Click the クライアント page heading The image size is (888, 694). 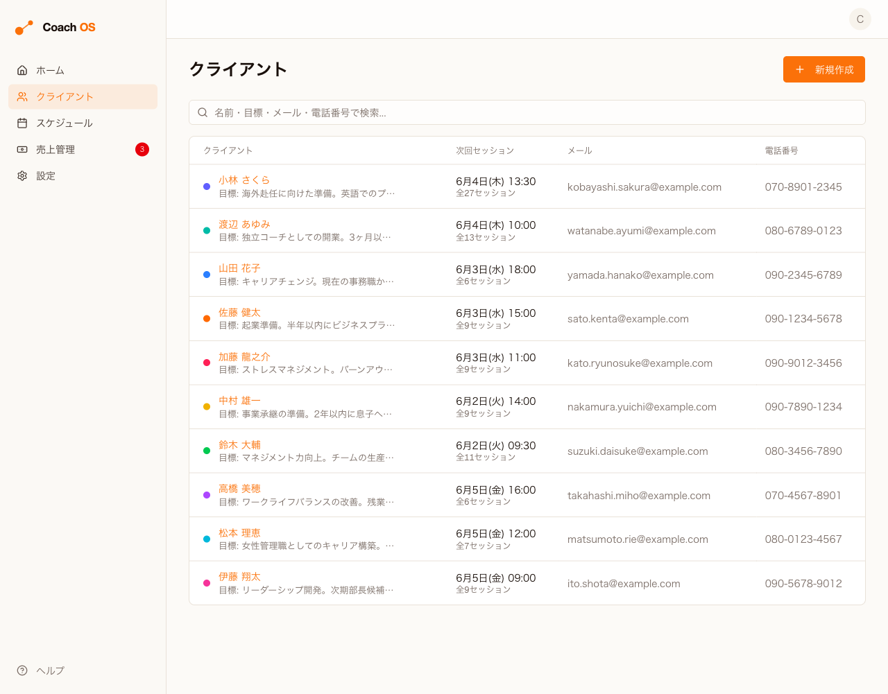pyautogui.click(x=238, y=69)
